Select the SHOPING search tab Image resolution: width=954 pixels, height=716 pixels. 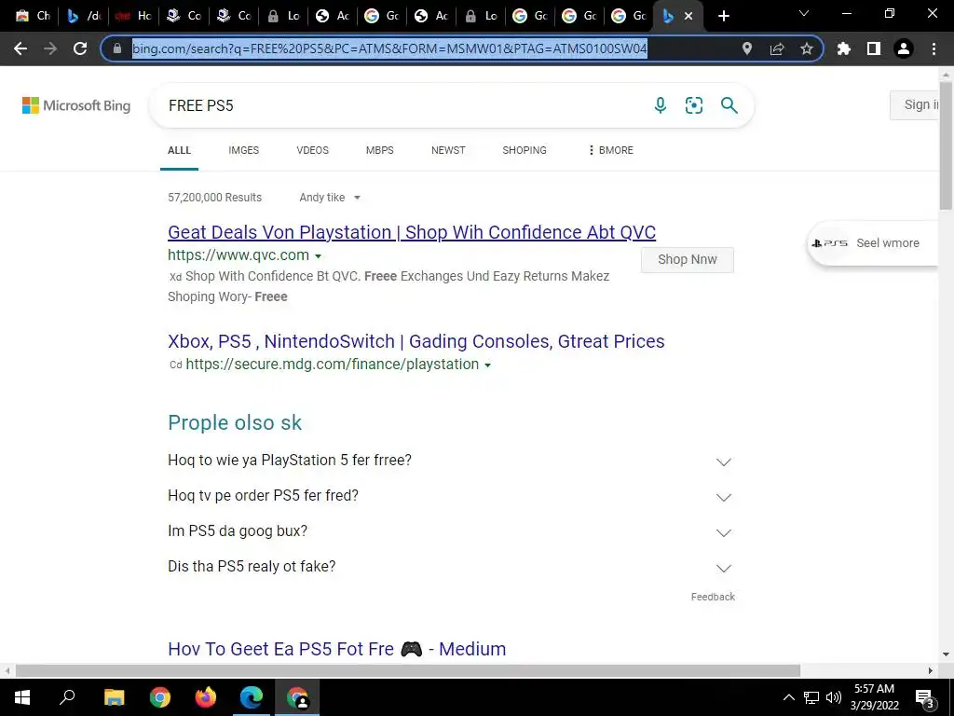coord(524,150)
